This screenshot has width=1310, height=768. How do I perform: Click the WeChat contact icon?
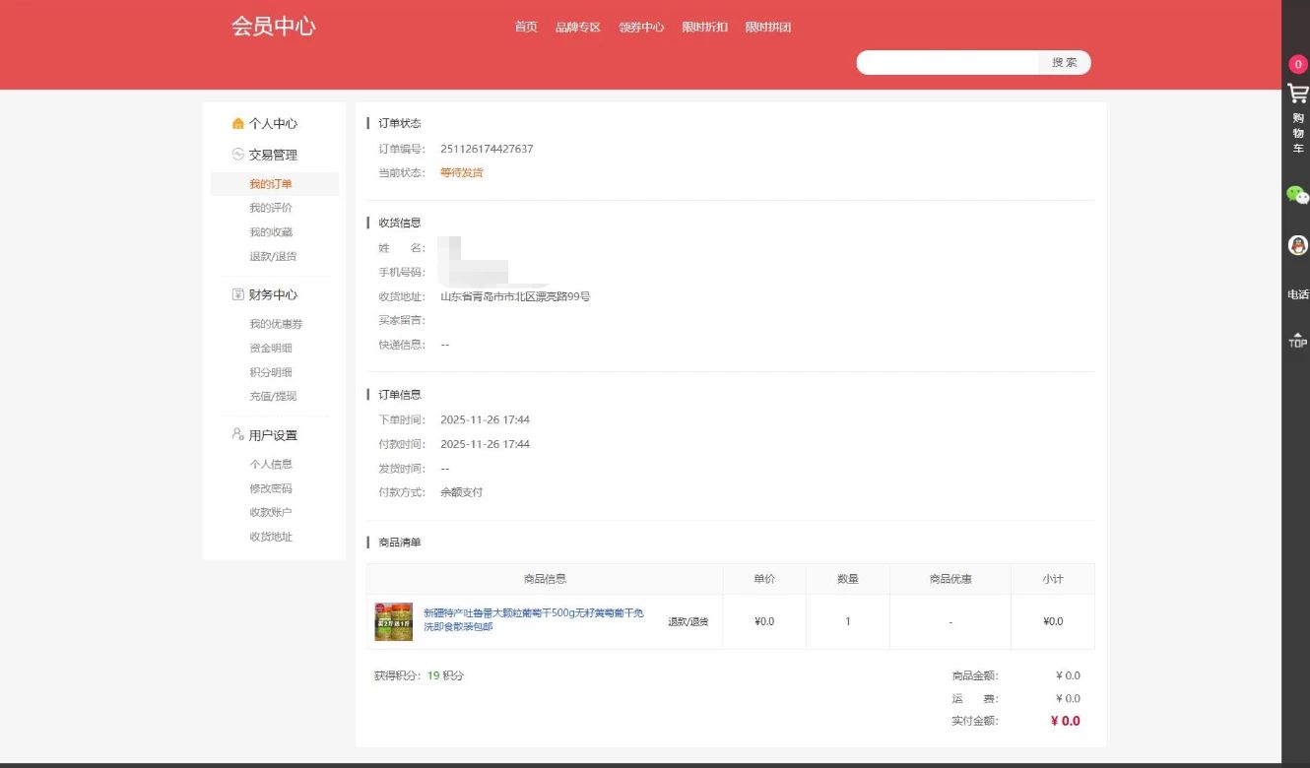[1297, 196]
